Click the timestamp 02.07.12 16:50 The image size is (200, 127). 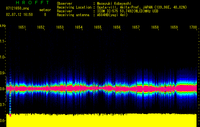(19, 15)
